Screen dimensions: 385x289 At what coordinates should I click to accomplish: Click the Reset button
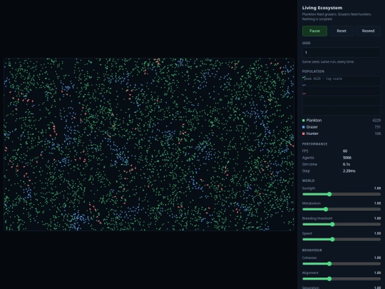coord(342,31)
